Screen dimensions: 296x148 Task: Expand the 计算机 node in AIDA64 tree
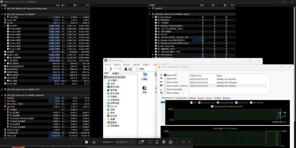[x=105, y=80]
